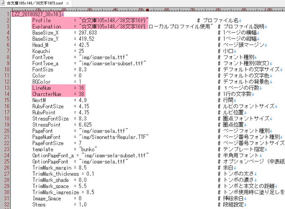
Task: Click the comment # 圏点フォントサイズ
Action: tap(244, 119)
